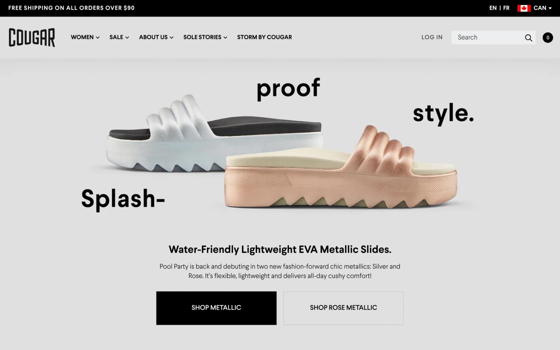Click the free shipping banner text
Screen dimensions: 560x350
tap(71, 8)
